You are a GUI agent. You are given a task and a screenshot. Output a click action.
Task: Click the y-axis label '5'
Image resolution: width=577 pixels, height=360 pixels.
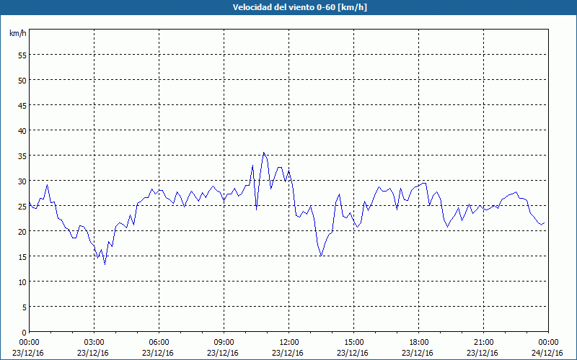click(25, 307)
